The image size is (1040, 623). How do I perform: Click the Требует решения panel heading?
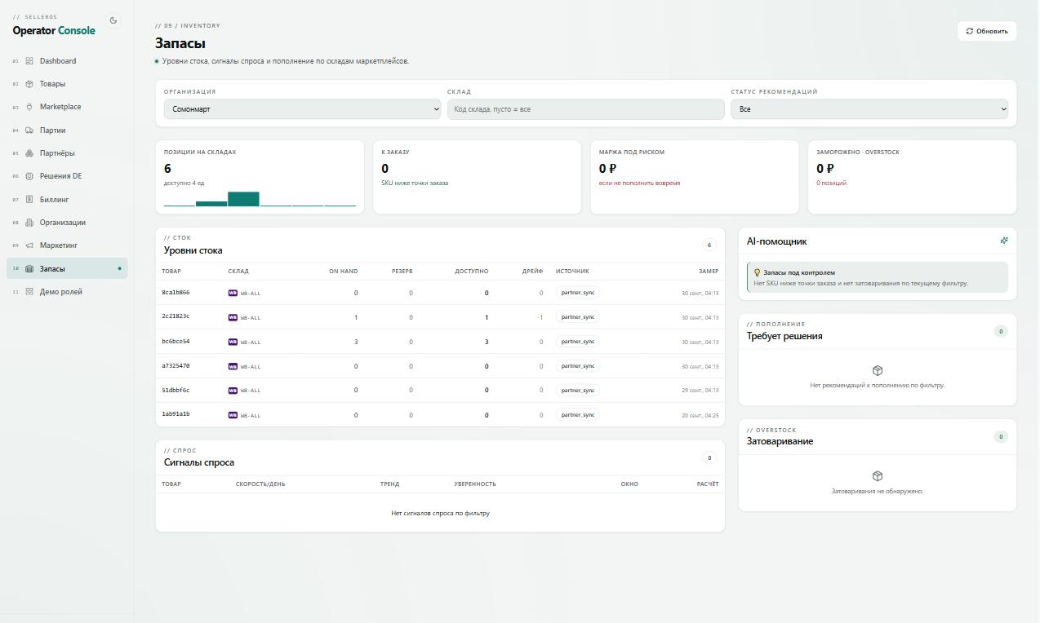coord(784,336)
